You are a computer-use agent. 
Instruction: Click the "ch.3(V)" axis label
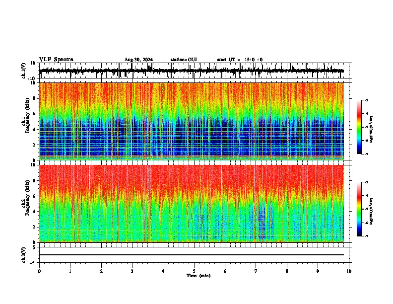click(x=23, y=255)
